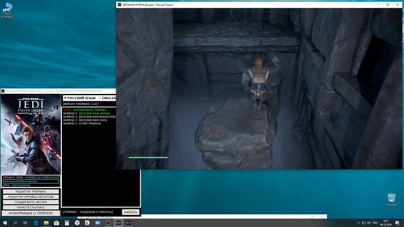This screenshot has height=227, width=404.
Task: Open taskbar search magnifier
Action: click(x=15, y=223)
